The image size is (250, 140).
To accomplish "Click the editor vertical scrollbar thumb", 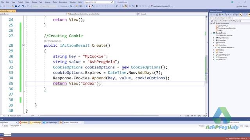I will [207, 69].
